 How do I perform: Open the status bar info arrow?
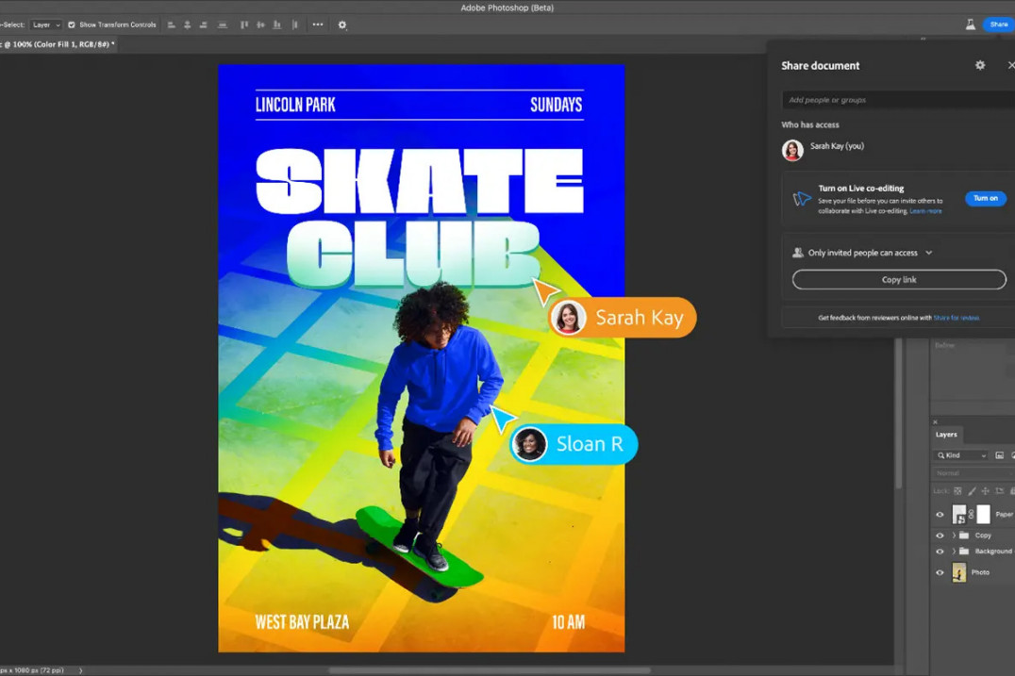80,671
